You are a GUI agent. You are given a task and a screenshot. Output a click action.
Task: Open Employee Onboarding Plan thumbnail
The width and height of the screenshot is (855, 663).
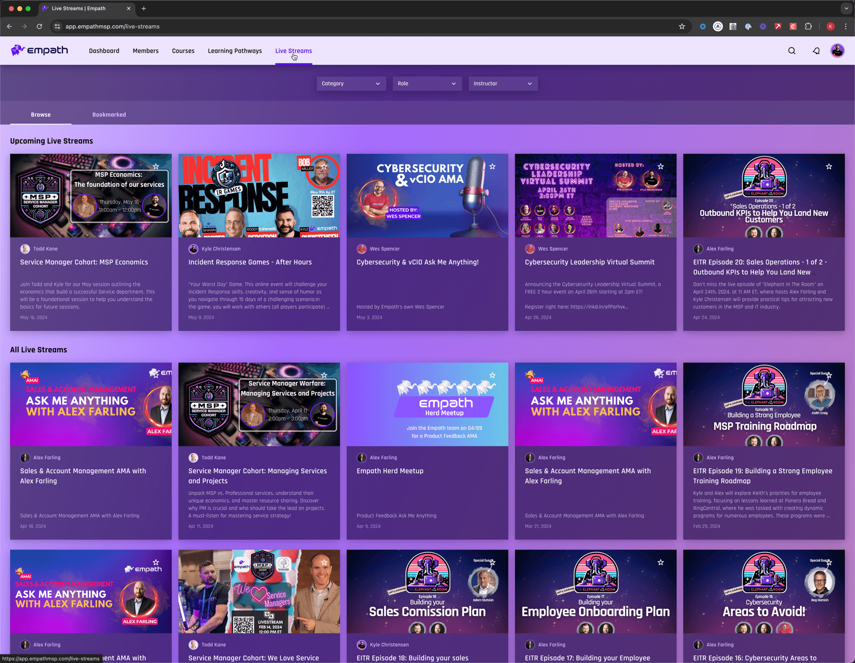595,591
